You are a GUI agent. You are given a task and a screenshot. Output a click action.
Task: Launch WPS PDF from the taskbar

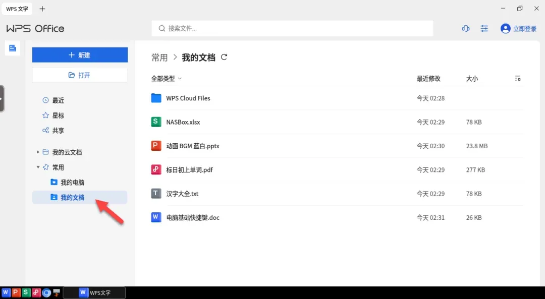coord(36,292)
